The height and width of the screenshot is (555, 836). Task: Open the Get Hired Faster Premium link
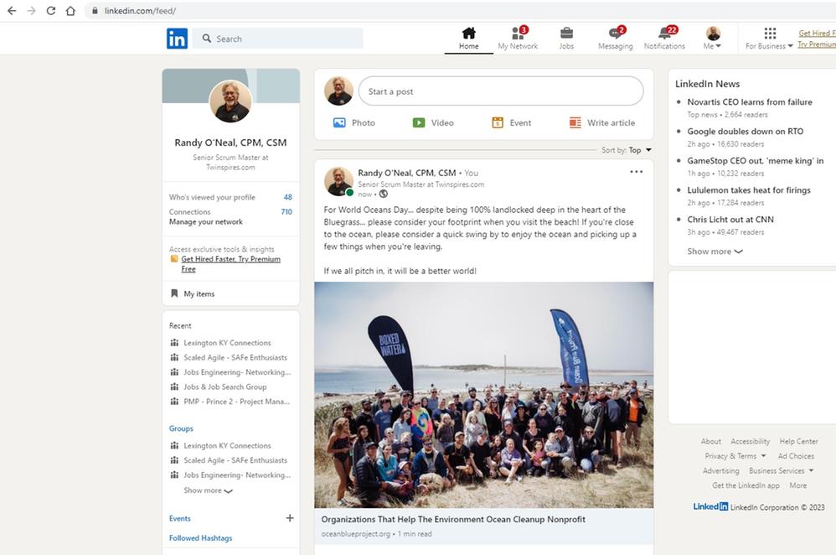click(231, 263)
